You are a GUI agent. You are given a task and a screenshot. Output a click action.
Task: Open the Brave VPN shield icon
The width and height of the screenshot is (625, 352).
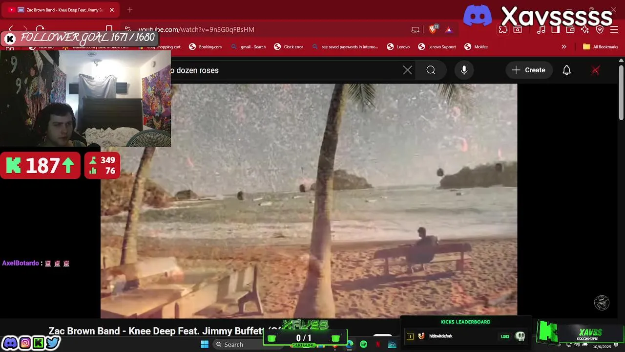tap(600, 30)
